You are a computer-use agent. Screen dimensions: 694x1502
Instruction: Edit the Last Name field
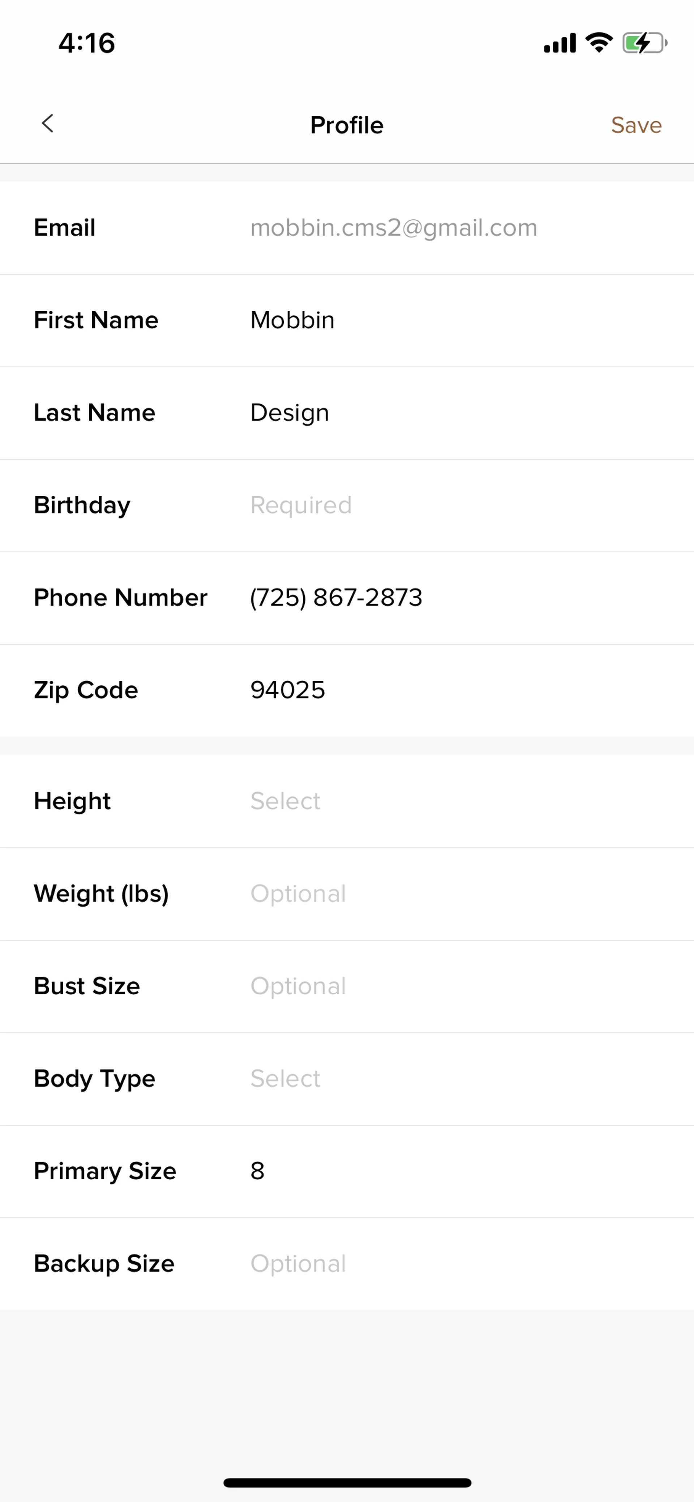289,413
